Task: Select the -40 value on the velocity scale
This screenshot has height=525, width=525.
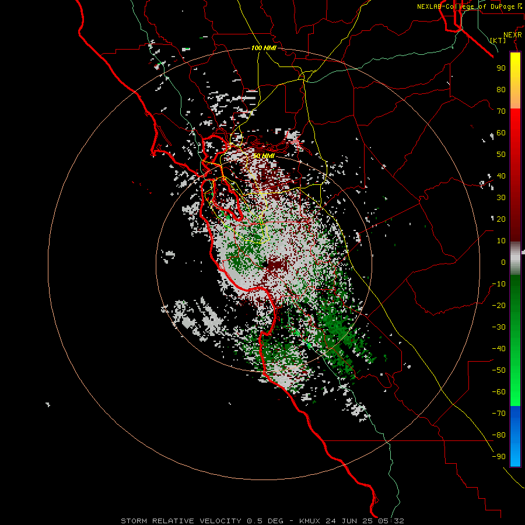Action: (499, 349)
